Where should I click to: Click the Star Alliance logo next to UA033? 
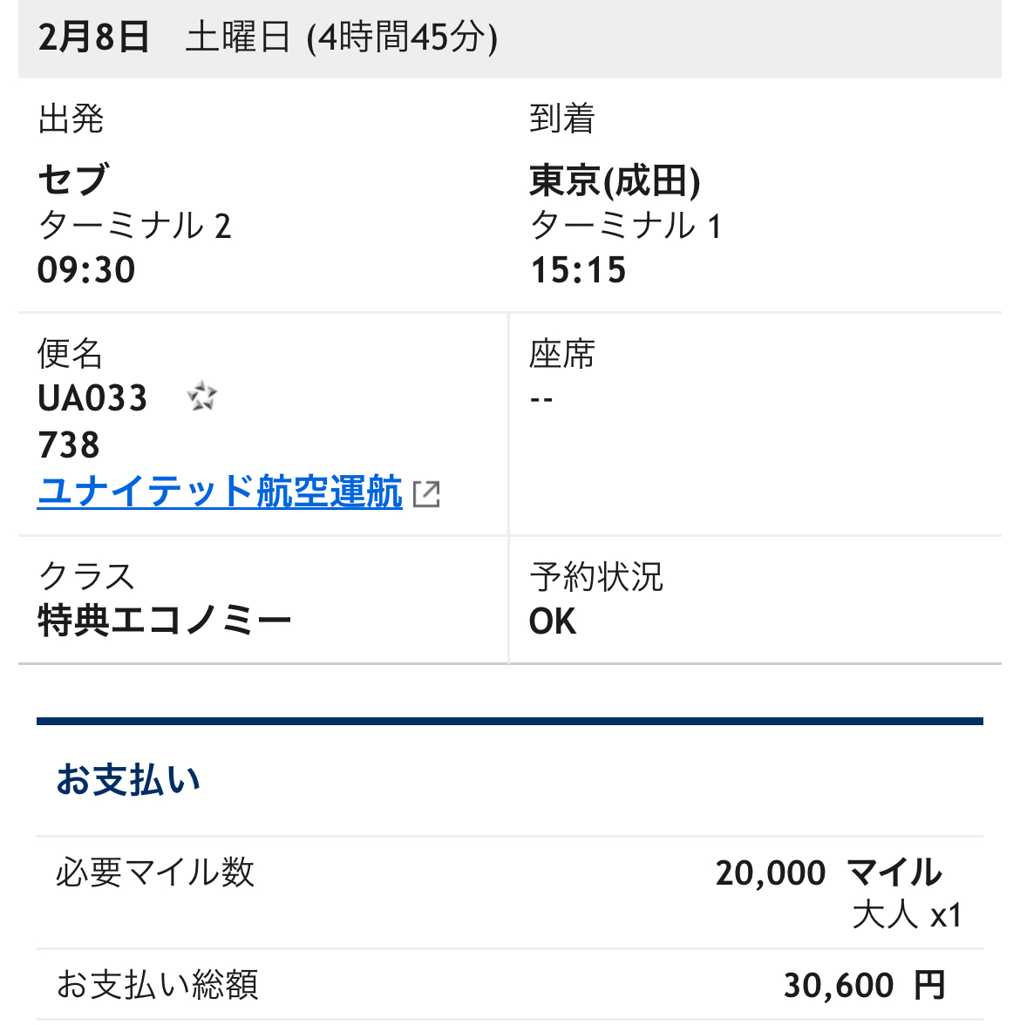(x=201, y=396)
